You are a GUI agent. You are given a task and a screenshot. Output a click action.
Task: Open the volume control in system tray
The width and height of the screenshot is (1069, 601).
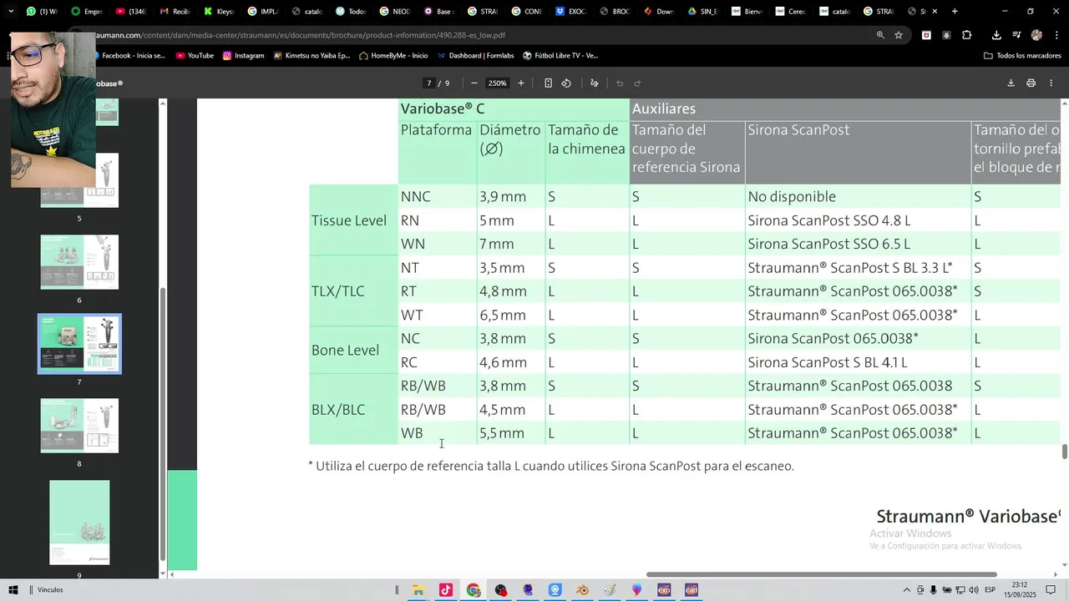pyautogui.click(x=974, y=590)
